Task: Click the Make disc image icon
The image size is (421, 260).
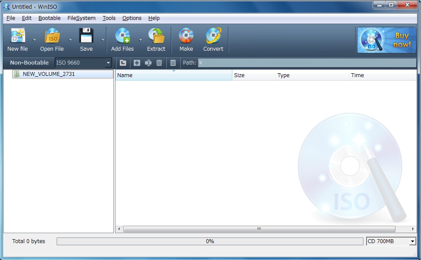Action: click(x=186, y=36)
